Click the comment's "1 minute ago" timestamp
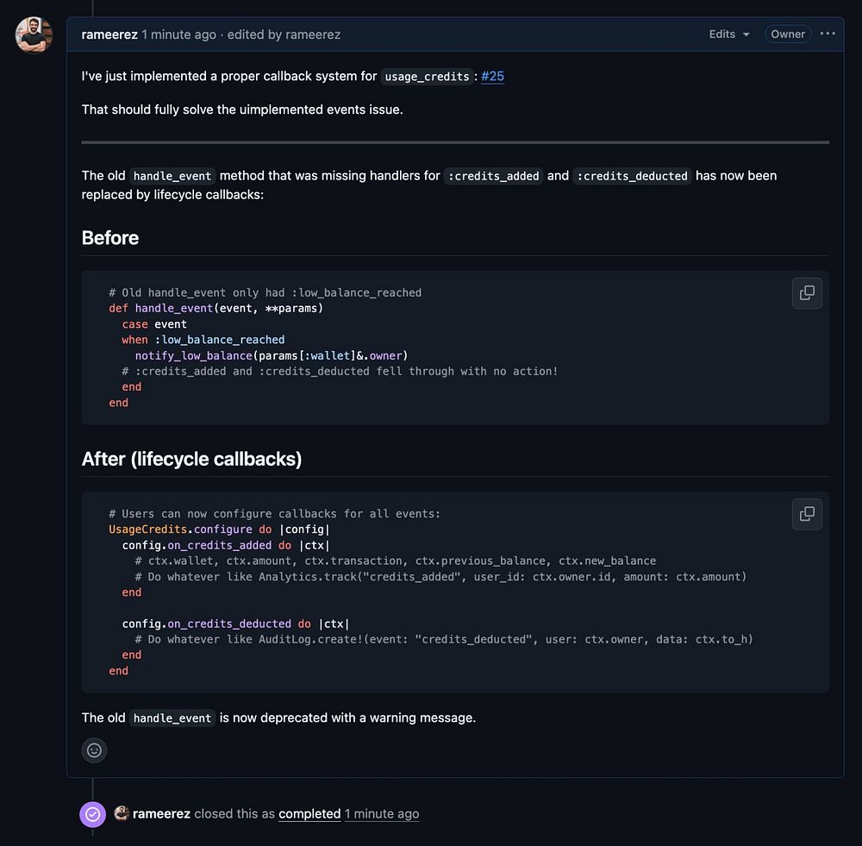Image resolution: width=862 pixels, height=846 pixels. 179,34
